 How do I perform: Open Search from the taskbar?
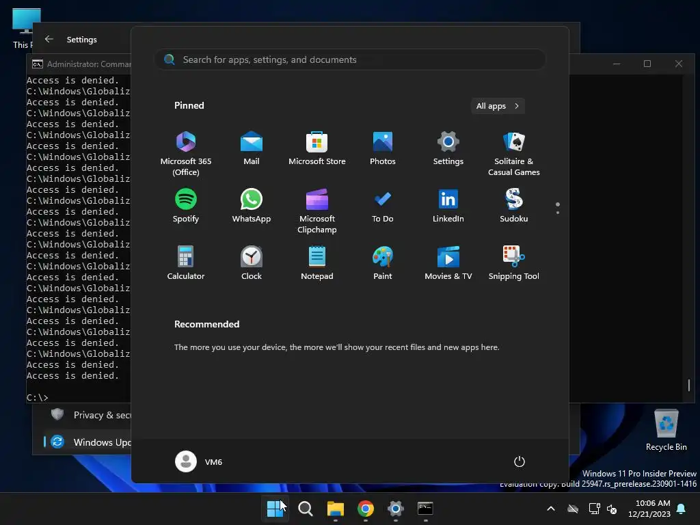coord(306,509)
